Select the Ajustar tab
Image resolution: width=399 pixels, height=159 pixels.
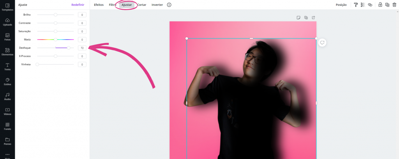(x=127, y=5)
